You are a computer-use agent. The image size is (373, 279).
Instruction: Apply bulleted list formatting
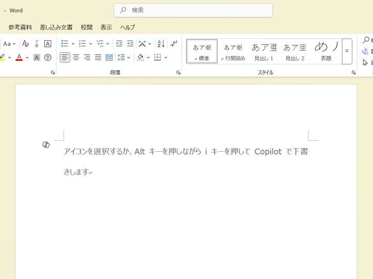(65, 44)
